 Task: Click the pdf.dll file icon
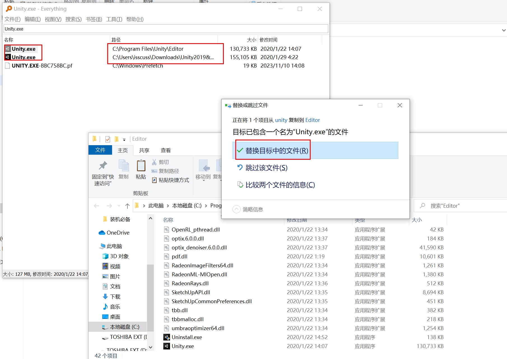tap(167, 256)
